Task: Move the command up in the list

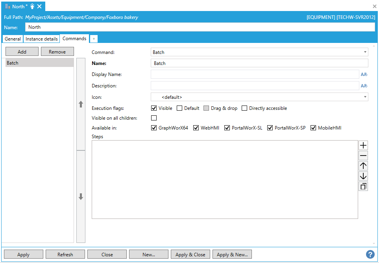Action: click(81, 104)
